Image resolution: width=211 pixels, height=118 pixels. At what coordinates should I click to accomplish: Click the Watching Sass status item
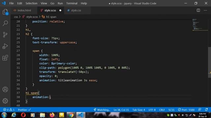(102, 110)
